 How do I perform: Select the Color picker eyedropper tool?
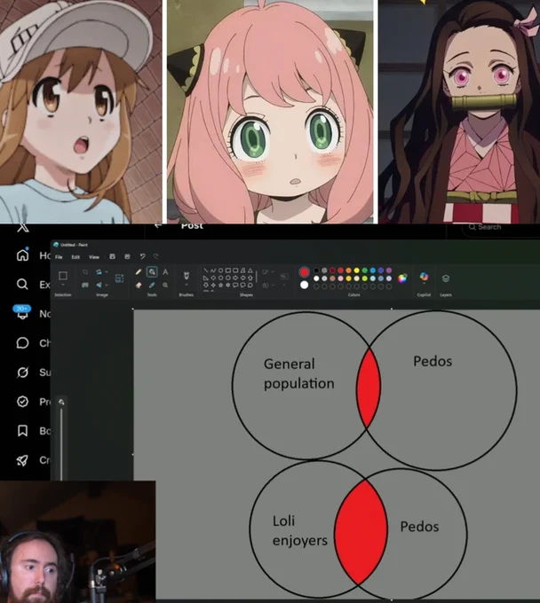[x=152, y=285]
